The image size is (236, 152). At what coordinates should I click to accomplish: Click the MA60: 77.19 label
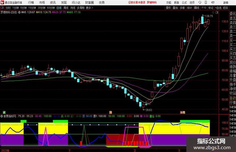click(x=73, y=12)
